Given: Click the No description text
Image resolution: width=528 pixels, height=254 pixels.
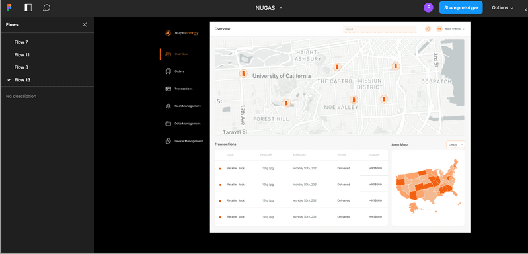Looking at the screenshot, I should 21,96.
